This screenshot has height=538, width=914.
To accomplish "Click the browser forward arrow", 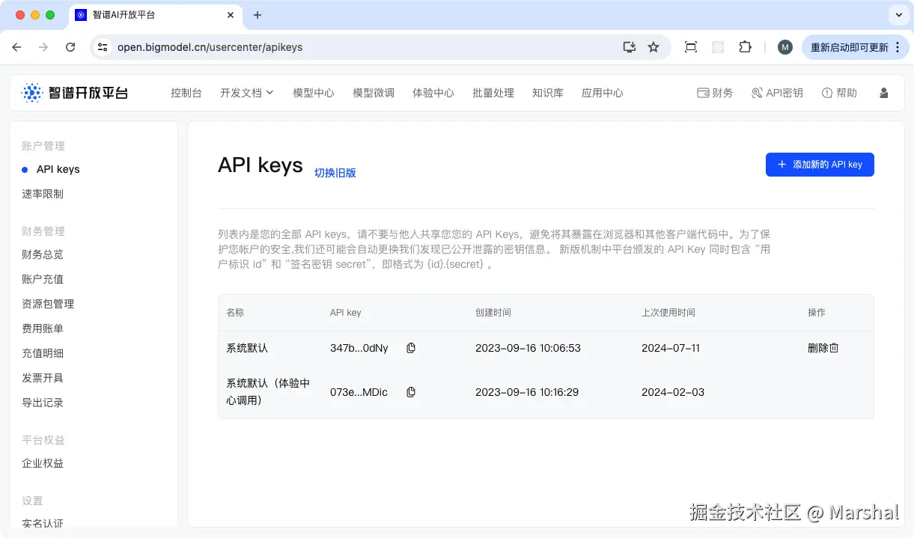I will 43,47.
